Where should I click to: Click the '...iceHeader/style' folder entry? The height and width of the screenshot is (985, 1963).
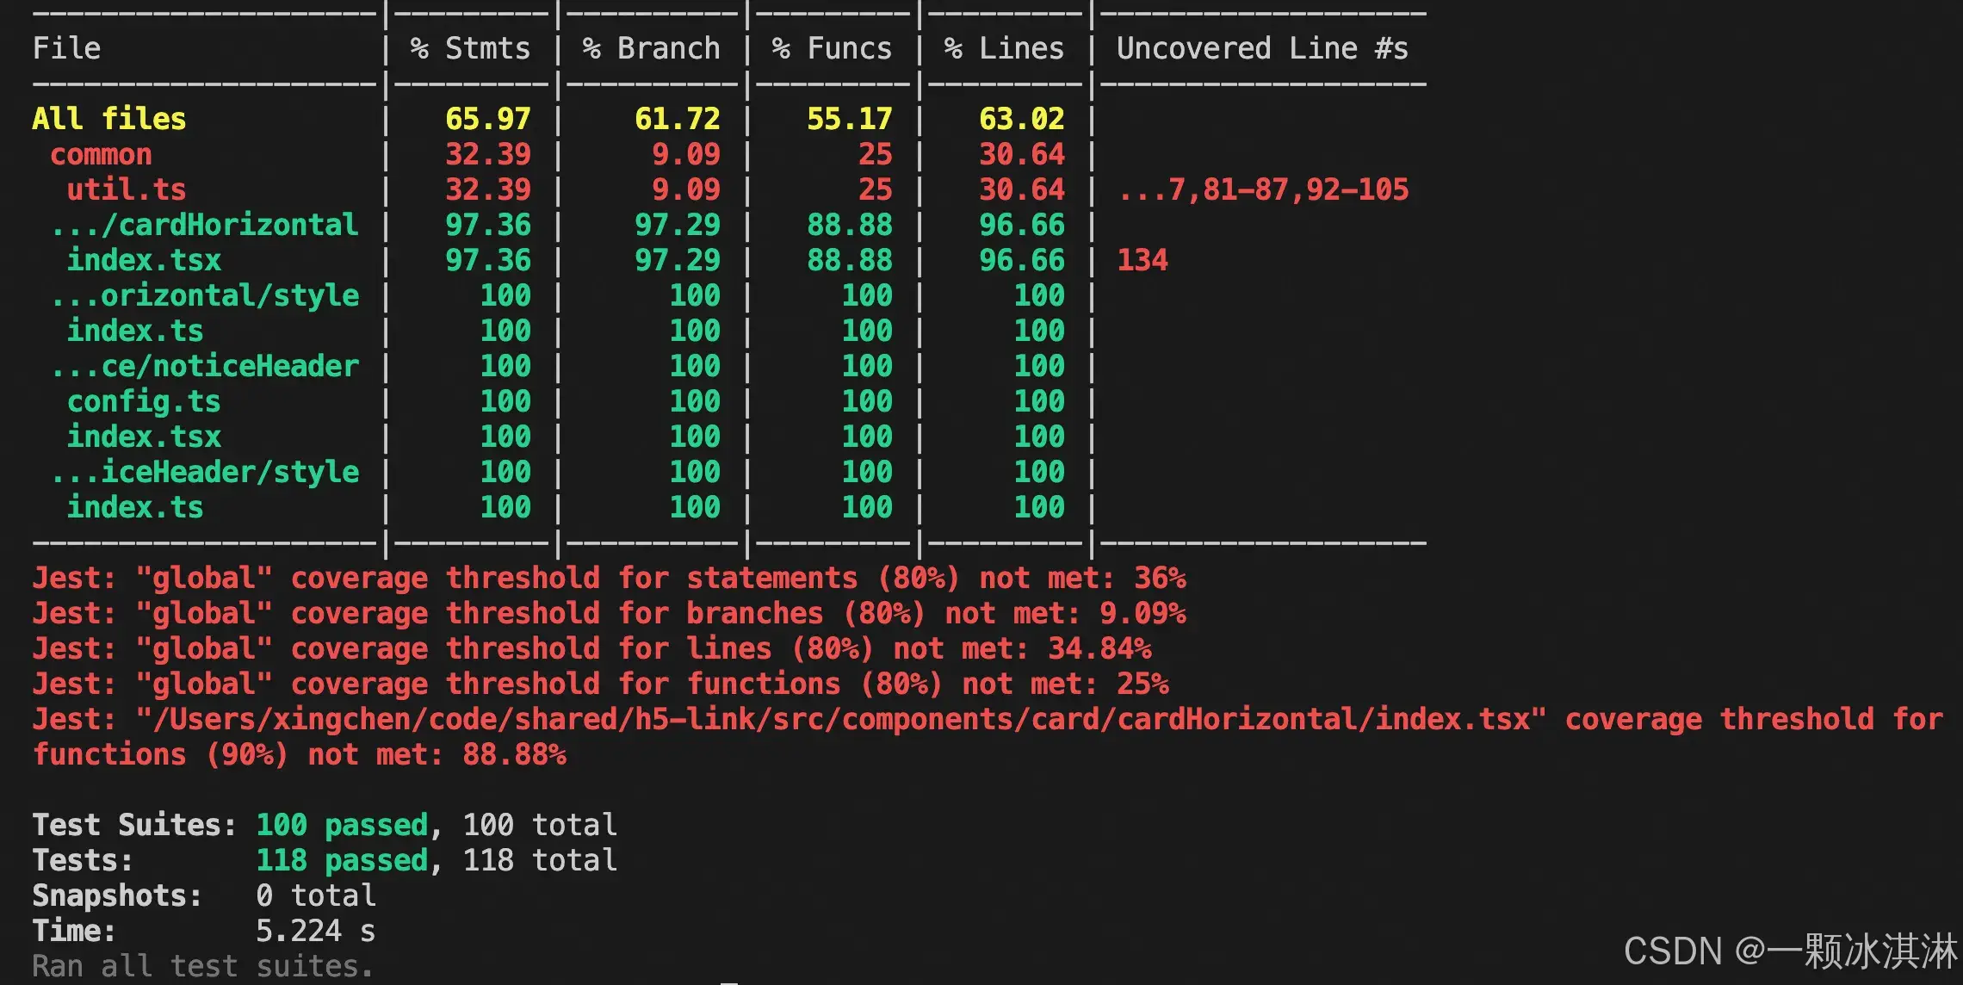[204, 473]
